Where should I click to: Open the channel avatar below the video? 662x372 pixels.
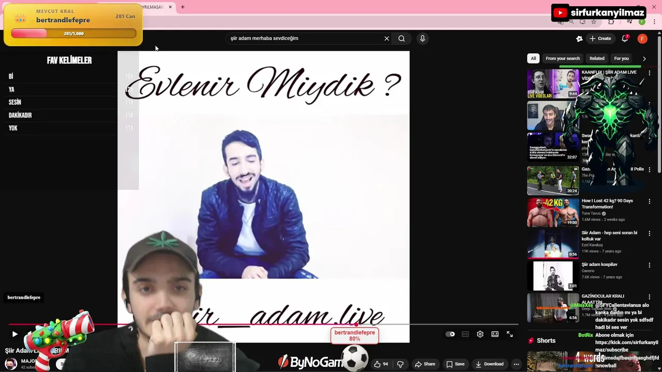tap(11, 363)
